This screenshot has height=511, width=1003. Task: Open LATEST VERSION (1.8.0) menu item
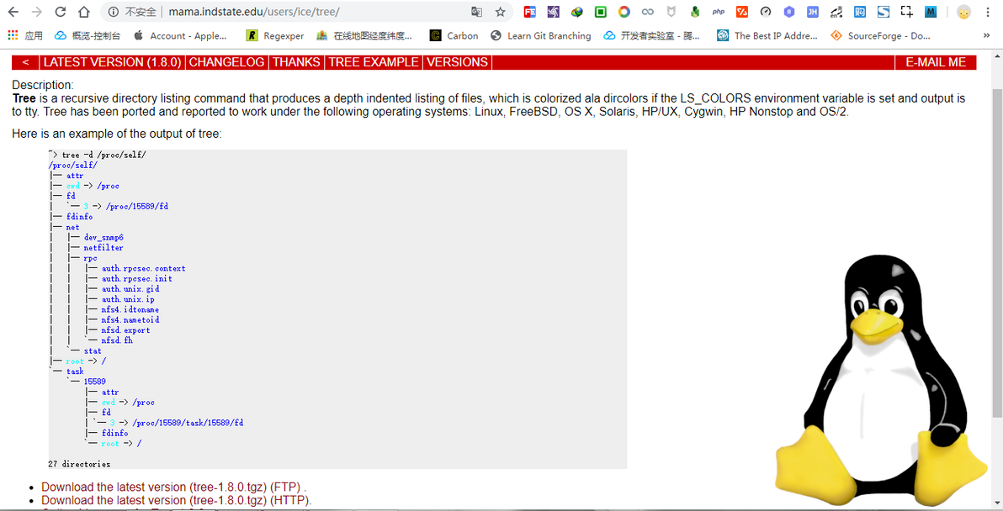click(113, 62)
